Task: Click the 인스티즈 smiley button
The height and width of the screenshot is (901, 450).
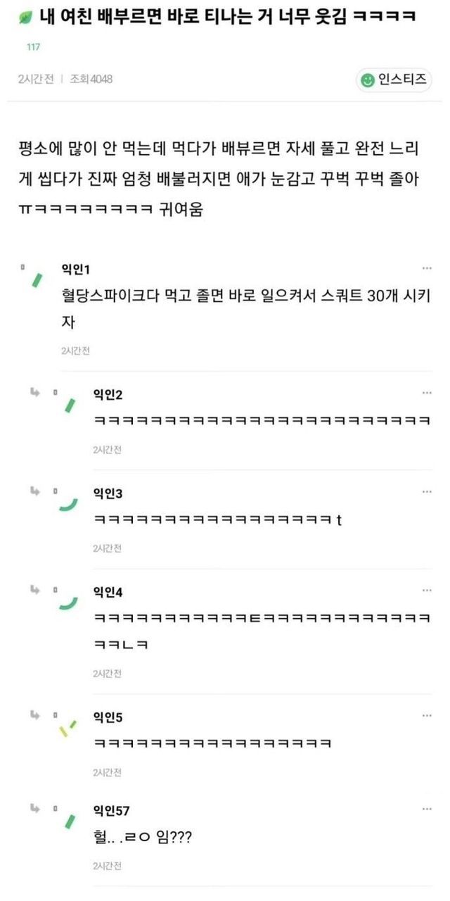Action: [x=394, y=80]
